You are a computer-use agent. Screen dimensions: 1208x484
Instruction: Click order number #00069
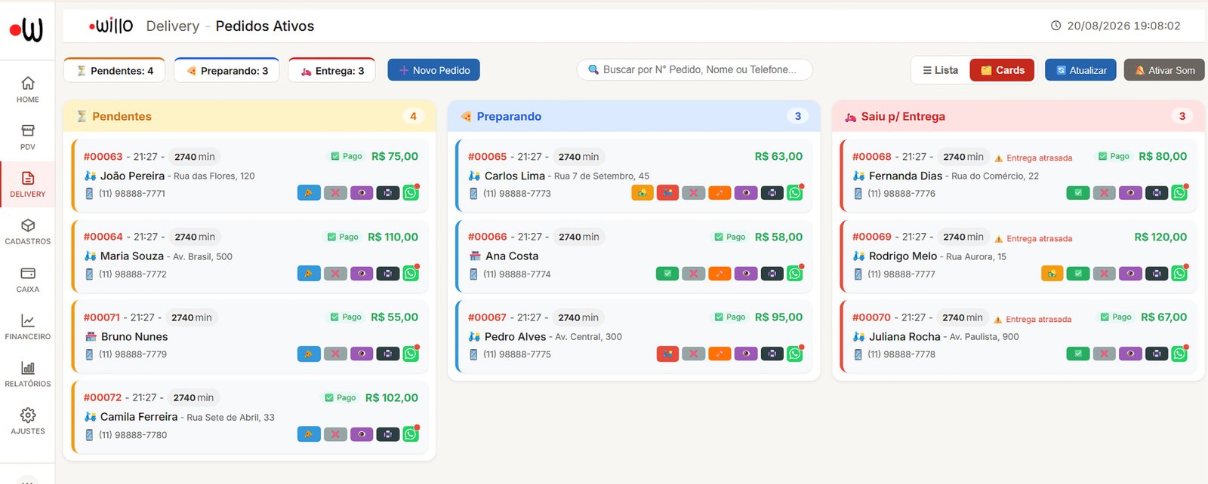click(871, 237)
